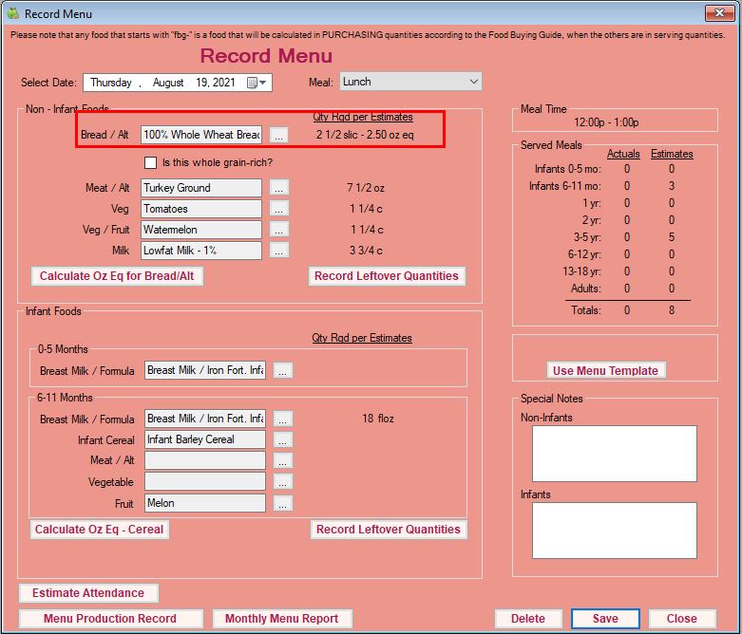Open picker next to Melon fruit
The height and width of the screenshot is (634, 742).
point(282,503)
